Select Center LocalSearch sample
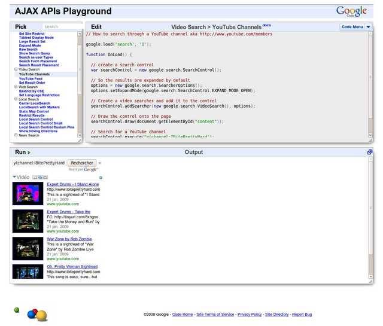The width and height of the screenshot is (383, 326). (x=35, y=103)
